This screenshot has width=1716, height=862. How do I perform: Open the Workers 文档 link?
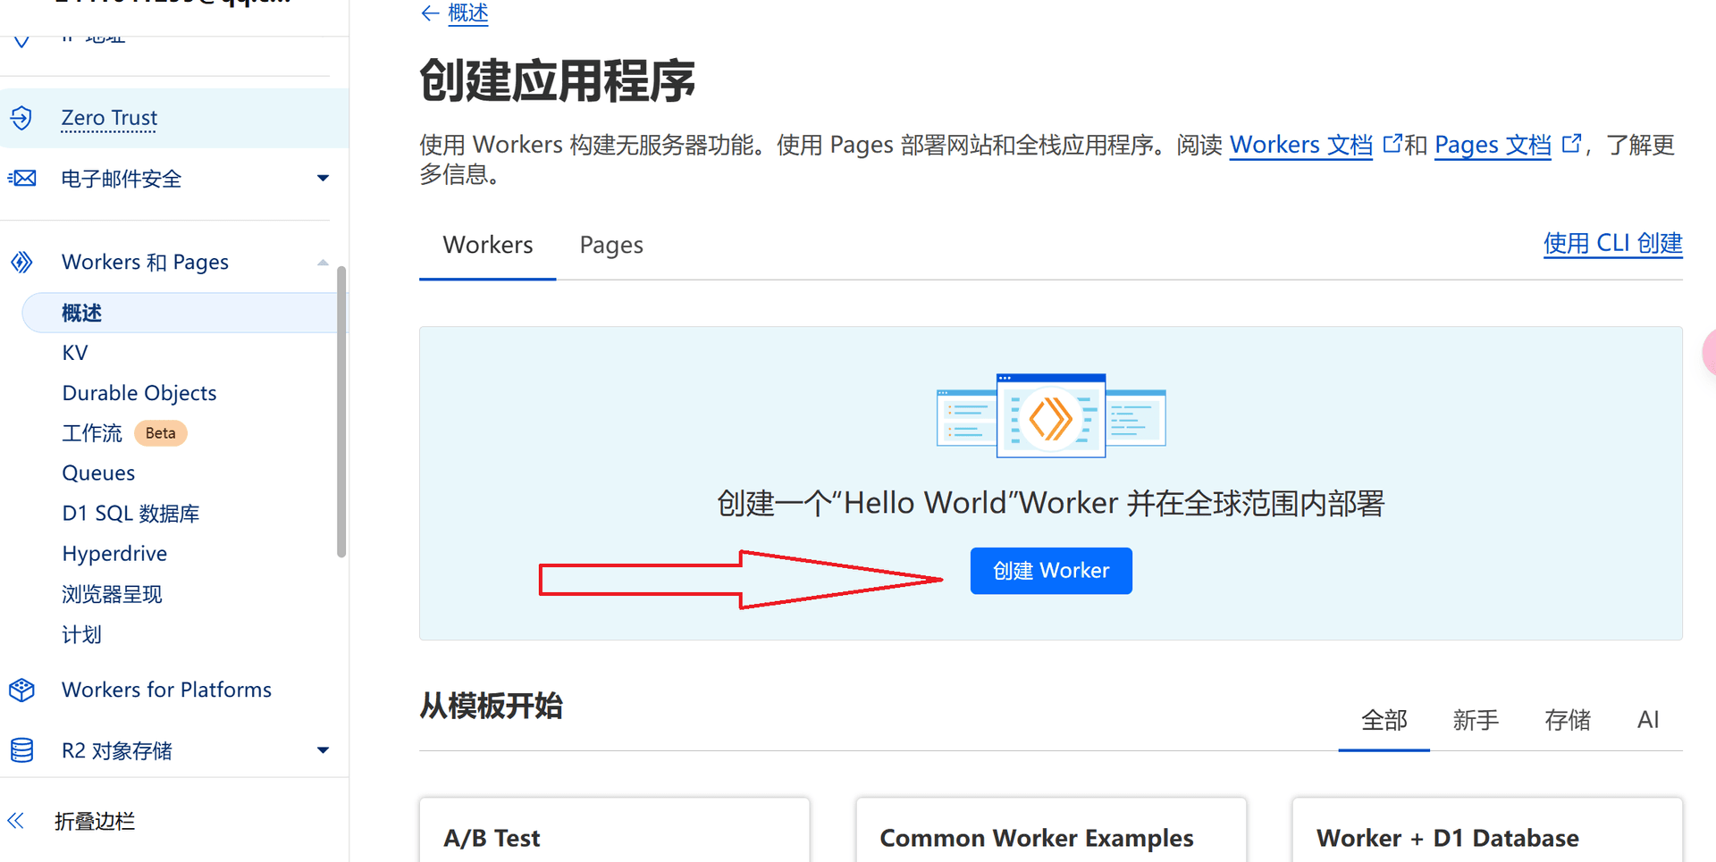tap(1300, 145)
